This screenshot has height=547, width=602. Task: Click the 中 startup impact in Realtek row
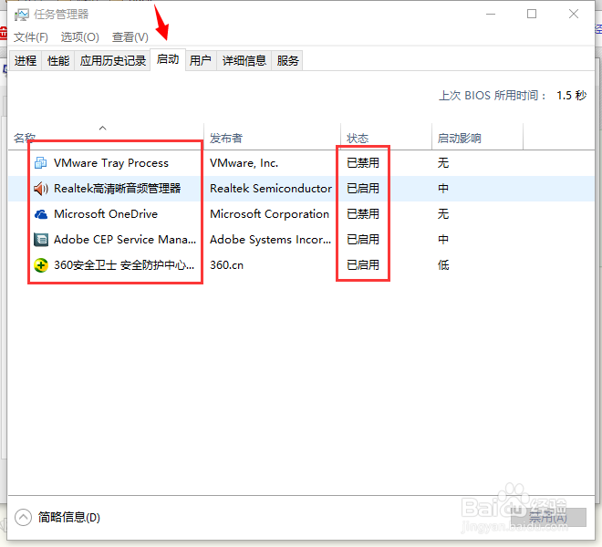(443, 189)
